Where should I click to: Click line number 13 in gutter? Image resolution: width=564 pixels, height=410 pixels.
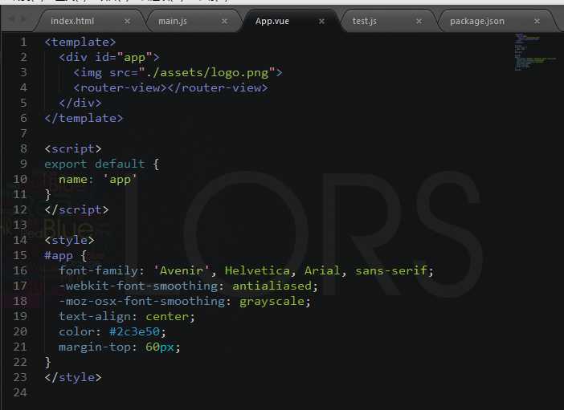(x=20, y=225)
